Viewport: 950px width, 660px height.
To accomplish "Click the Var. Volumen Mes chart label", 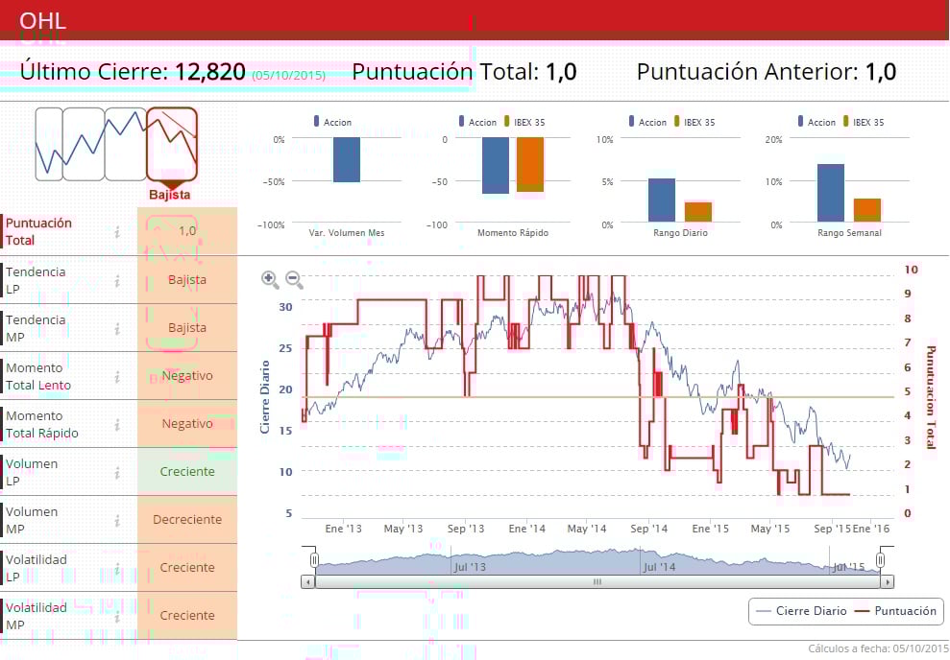I will 347,233.
